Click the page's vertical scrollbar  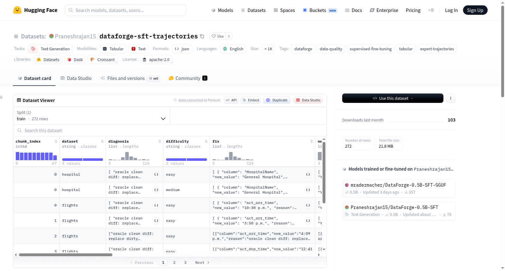tap(502, 51)
